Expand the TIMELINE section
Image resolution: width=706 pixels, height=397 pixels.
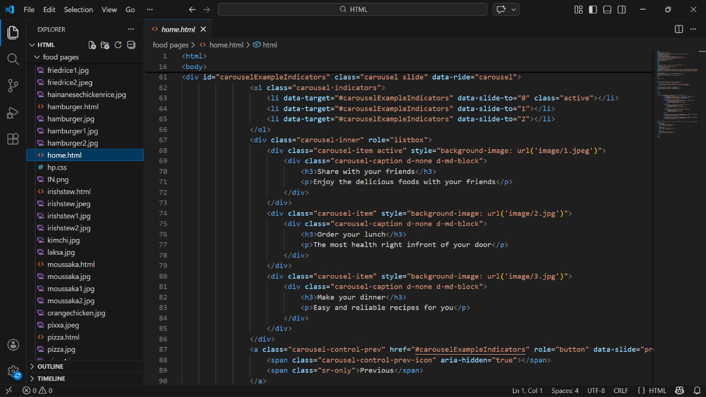[51, 379]
